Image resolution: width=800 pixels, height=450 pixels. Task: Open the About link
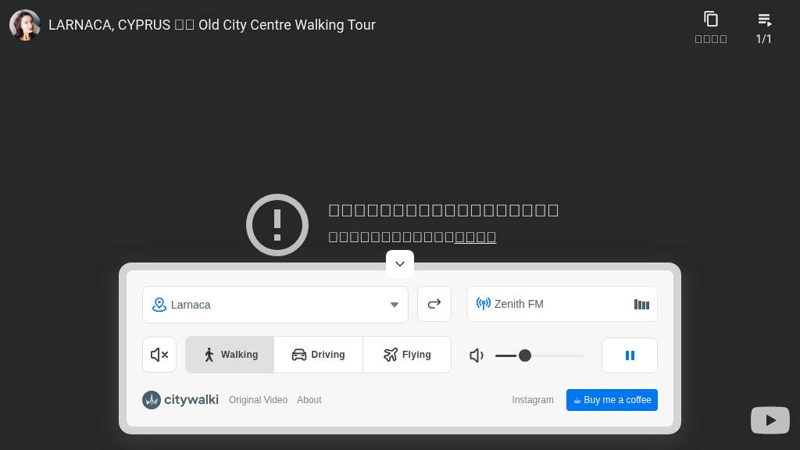click(309, 400)
